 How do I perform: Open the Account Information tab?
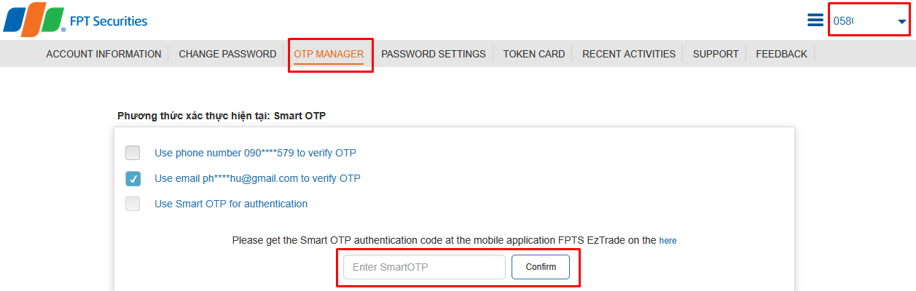[103, 54]
